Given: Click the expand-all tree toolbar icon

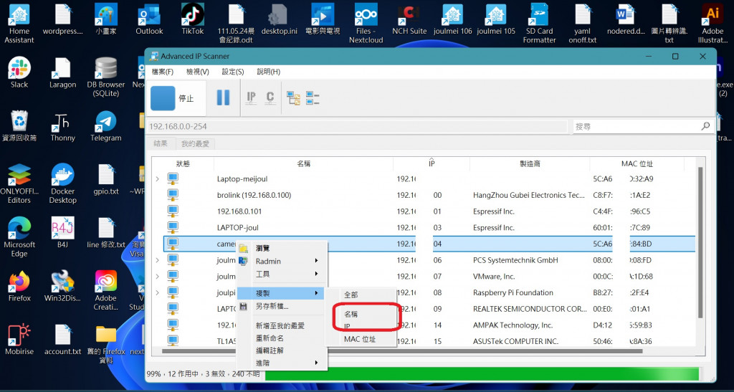Looking at the screenshot, I should tap(293, 97).
